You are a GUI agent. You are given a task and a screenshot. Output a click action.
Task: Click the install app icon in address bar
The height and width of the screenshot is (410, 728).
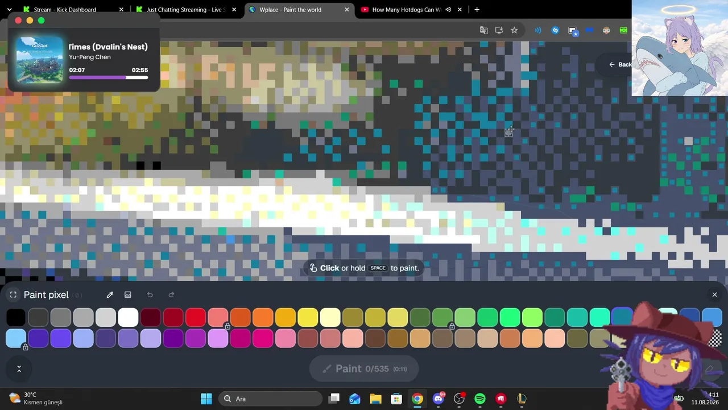[499, 30]
